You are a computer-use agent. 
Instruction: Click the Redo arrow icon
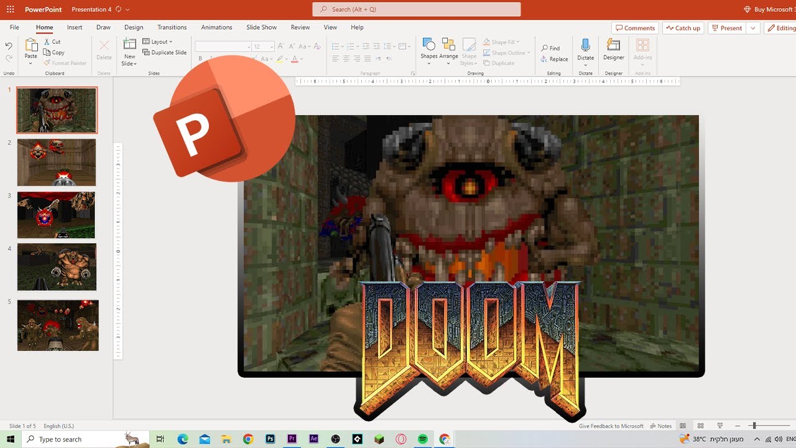coord(9,58)
